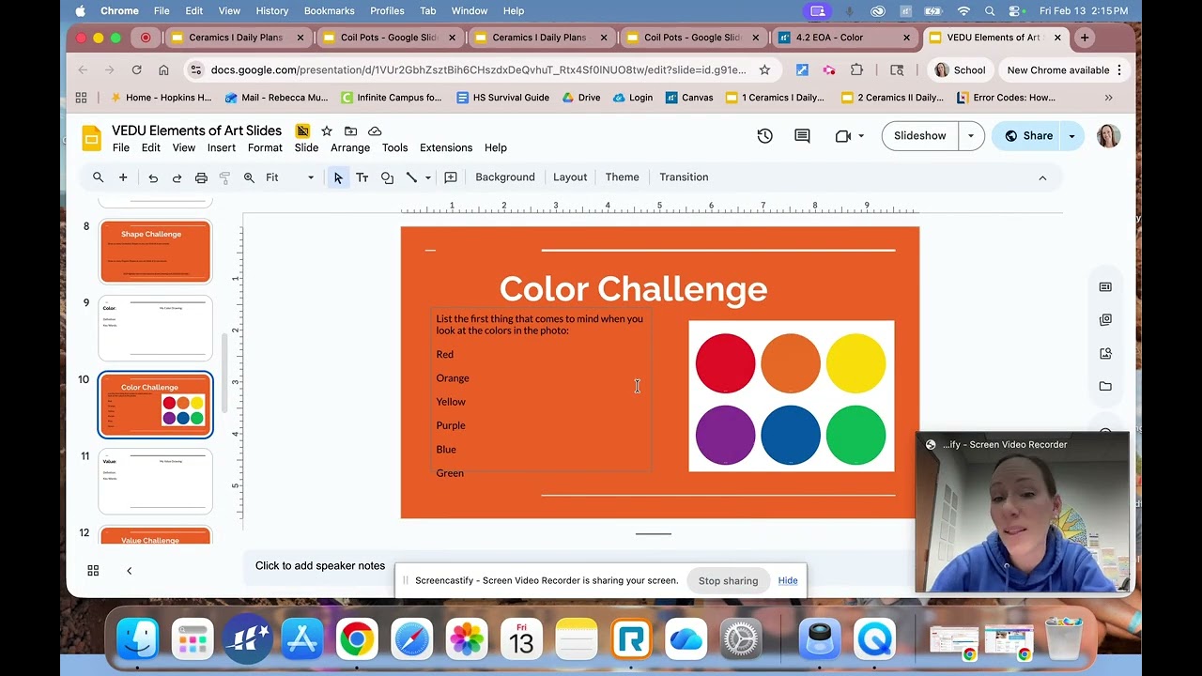
Task: Click the redo arrow in toolbar
Action: [177, 177]
